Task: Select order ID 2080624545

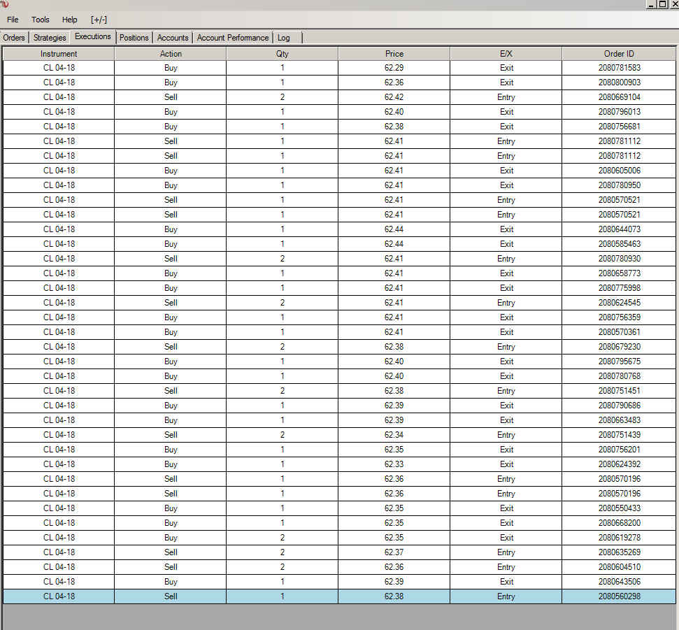Action: 620,303
